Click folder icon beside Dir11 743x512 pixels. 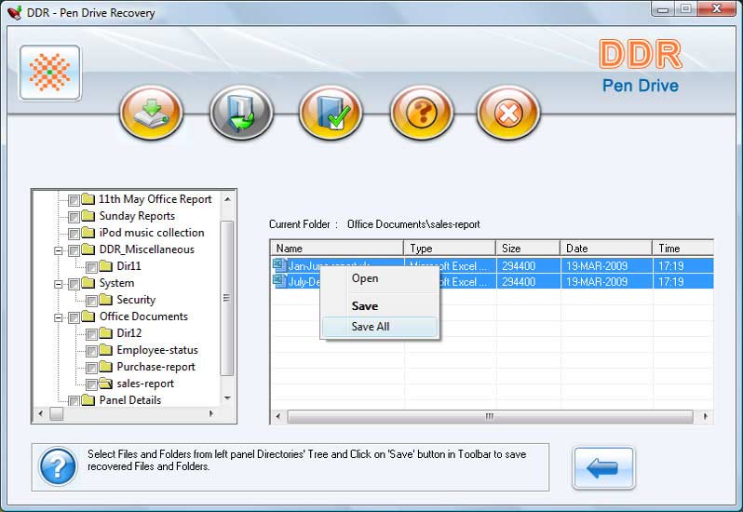click(105, 265)
